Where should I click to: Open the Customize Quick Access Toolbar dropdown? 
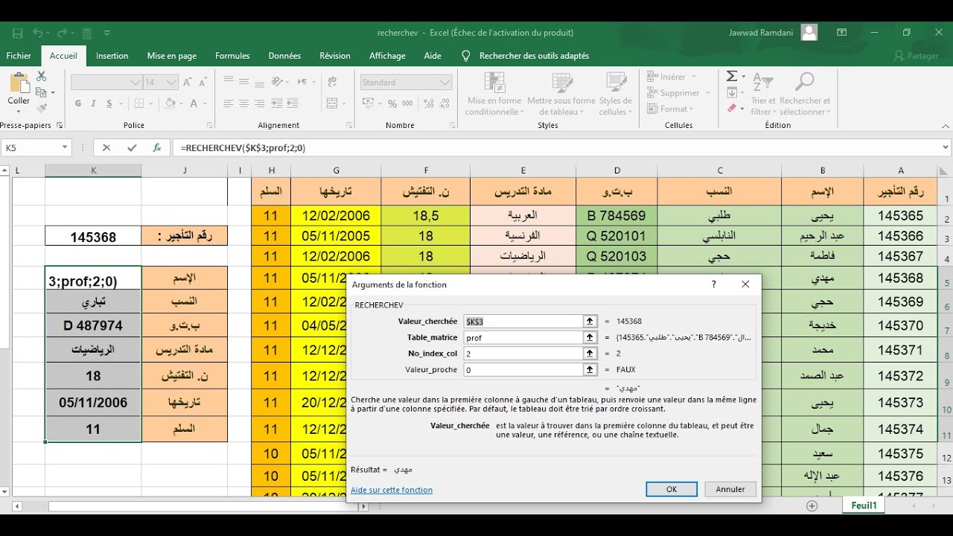click(x=107, y=33)
